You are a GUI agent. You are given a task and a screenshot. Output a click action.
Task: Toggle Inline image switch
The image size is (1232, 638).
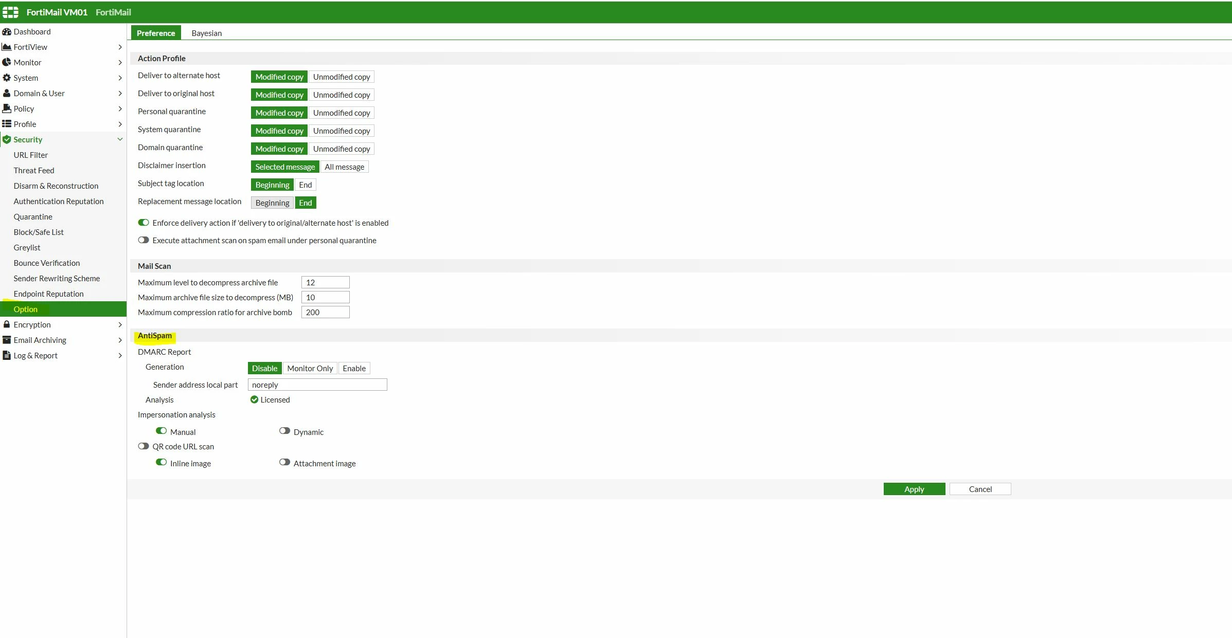point(162,462)
